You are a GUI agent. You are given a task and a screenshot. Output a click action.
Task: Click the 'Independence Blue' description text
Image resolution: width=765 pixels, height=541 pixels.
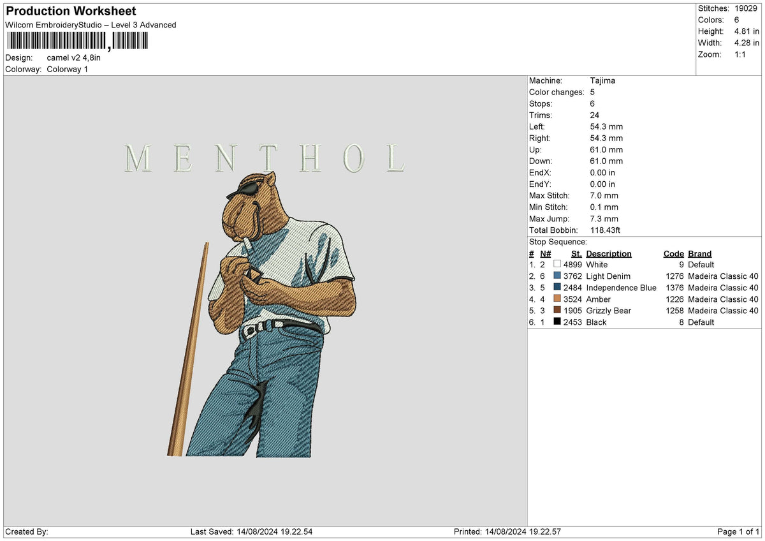click(621, 287)
